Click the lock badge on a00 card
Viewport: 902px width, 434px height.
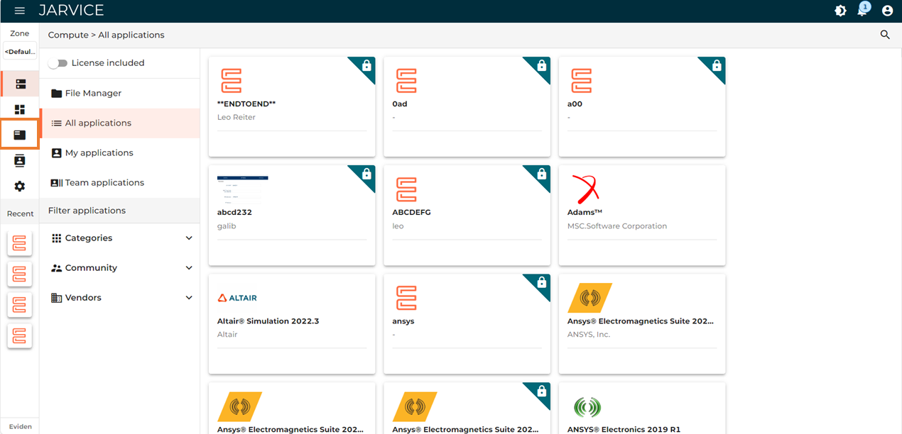click(717, 65)
